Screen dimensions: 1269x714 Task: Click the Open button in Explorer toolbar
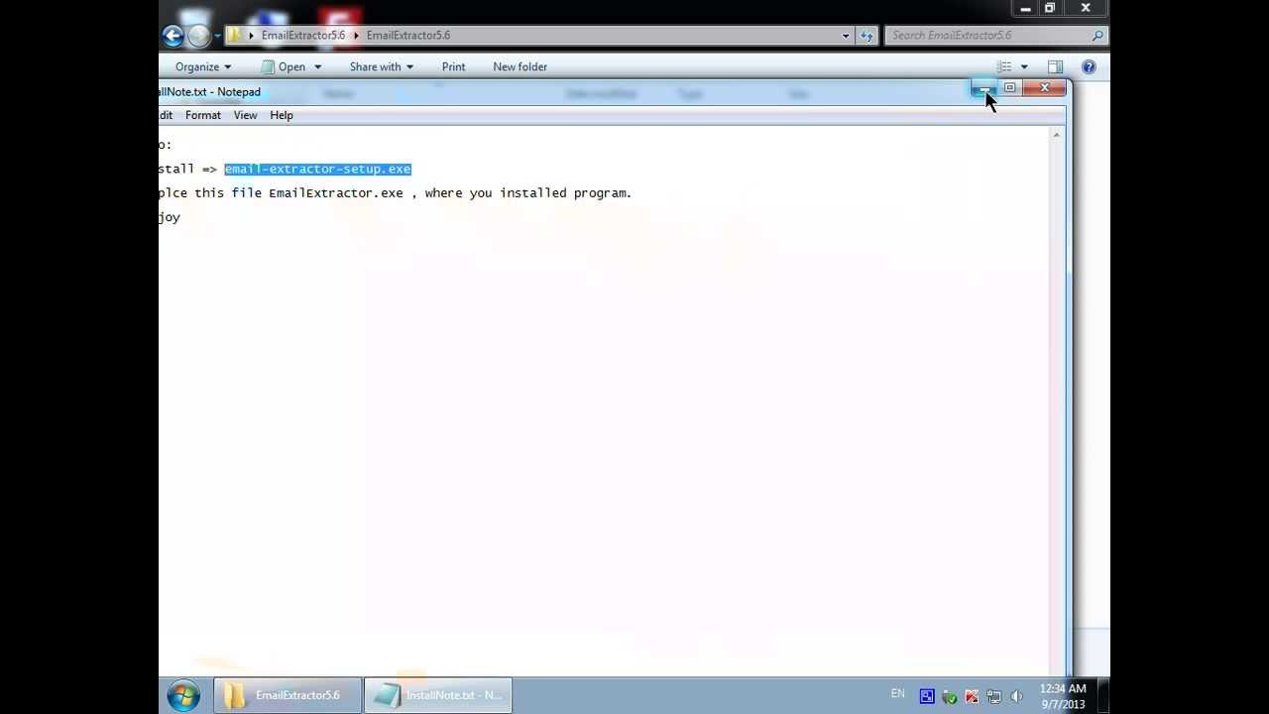[x=284, y=66]
